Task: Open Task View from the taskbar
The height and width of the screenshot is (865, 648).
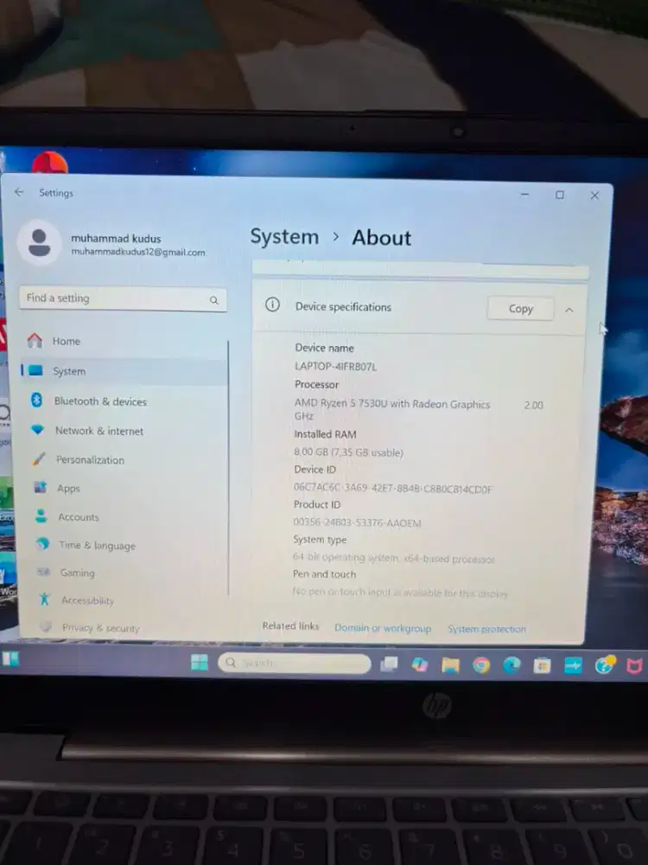Action: pyautogui.click(x=389, y=664)
